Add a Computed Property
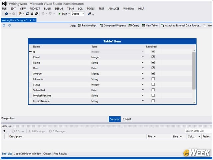 tap(113, 25)
